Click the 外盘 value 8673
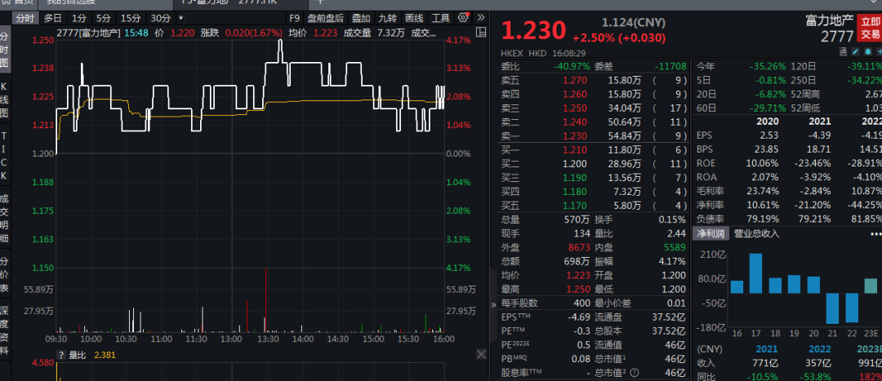The width and height of the screenshot is (882, 381). (x=579, y=247)
